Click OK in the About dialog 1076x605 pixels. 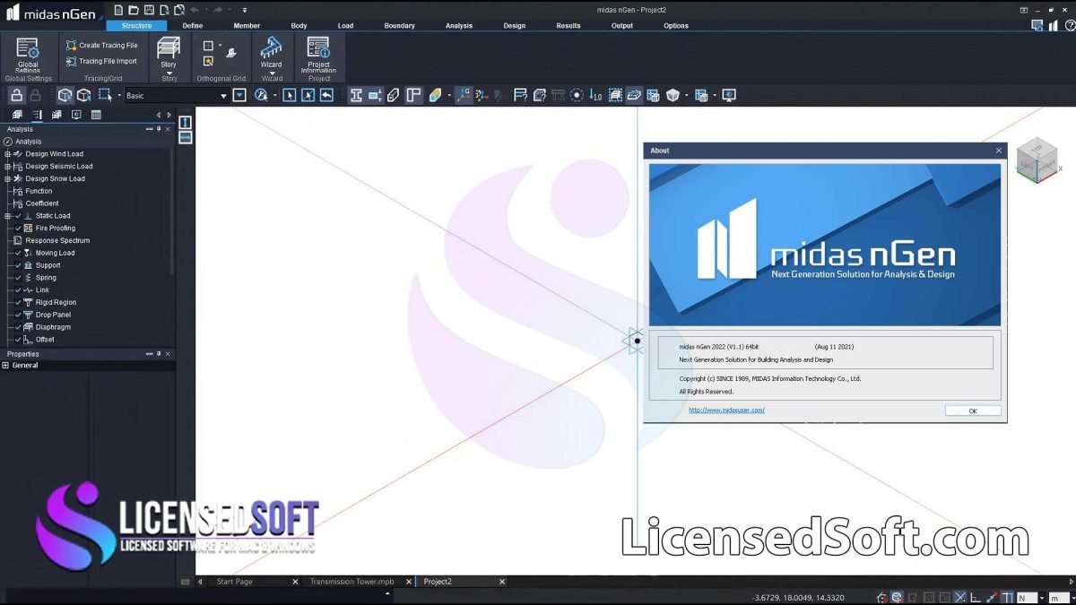[x=973, y=411]
